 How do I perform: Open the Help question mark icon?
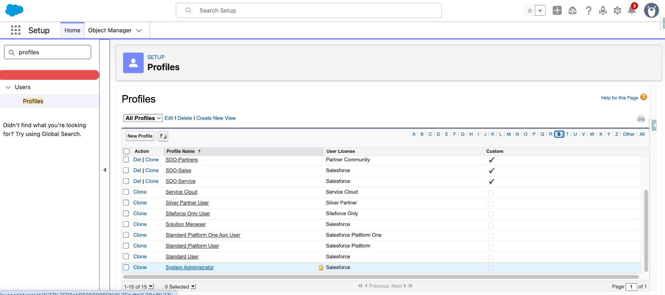588,10
